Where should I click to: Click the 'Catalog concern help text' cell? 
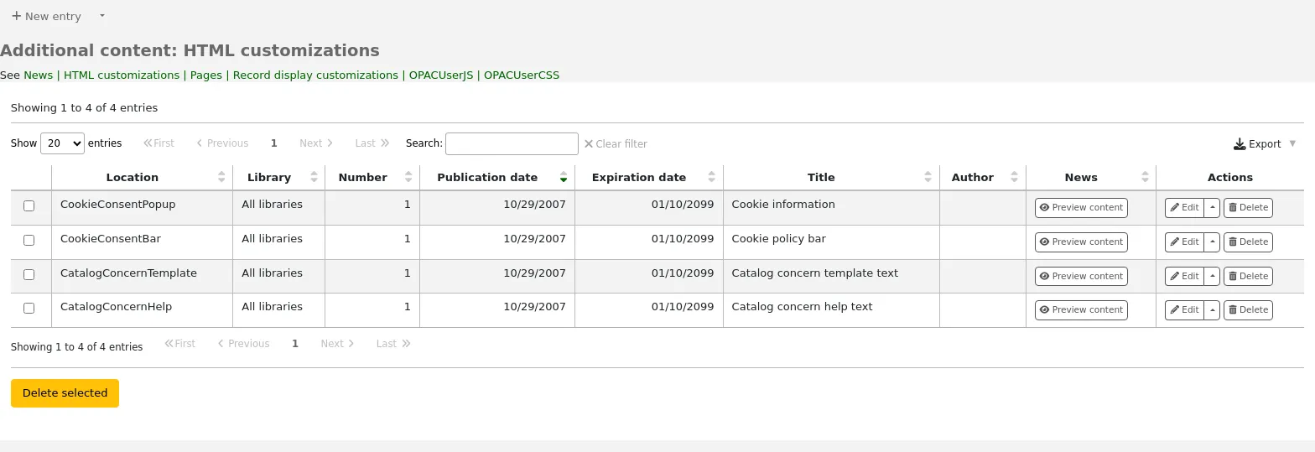831,310
